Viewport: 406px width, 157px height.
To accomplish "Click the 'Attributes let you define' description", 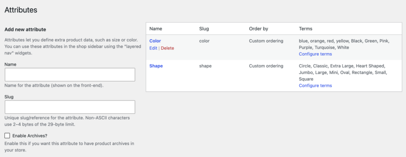I will point(73,47).
